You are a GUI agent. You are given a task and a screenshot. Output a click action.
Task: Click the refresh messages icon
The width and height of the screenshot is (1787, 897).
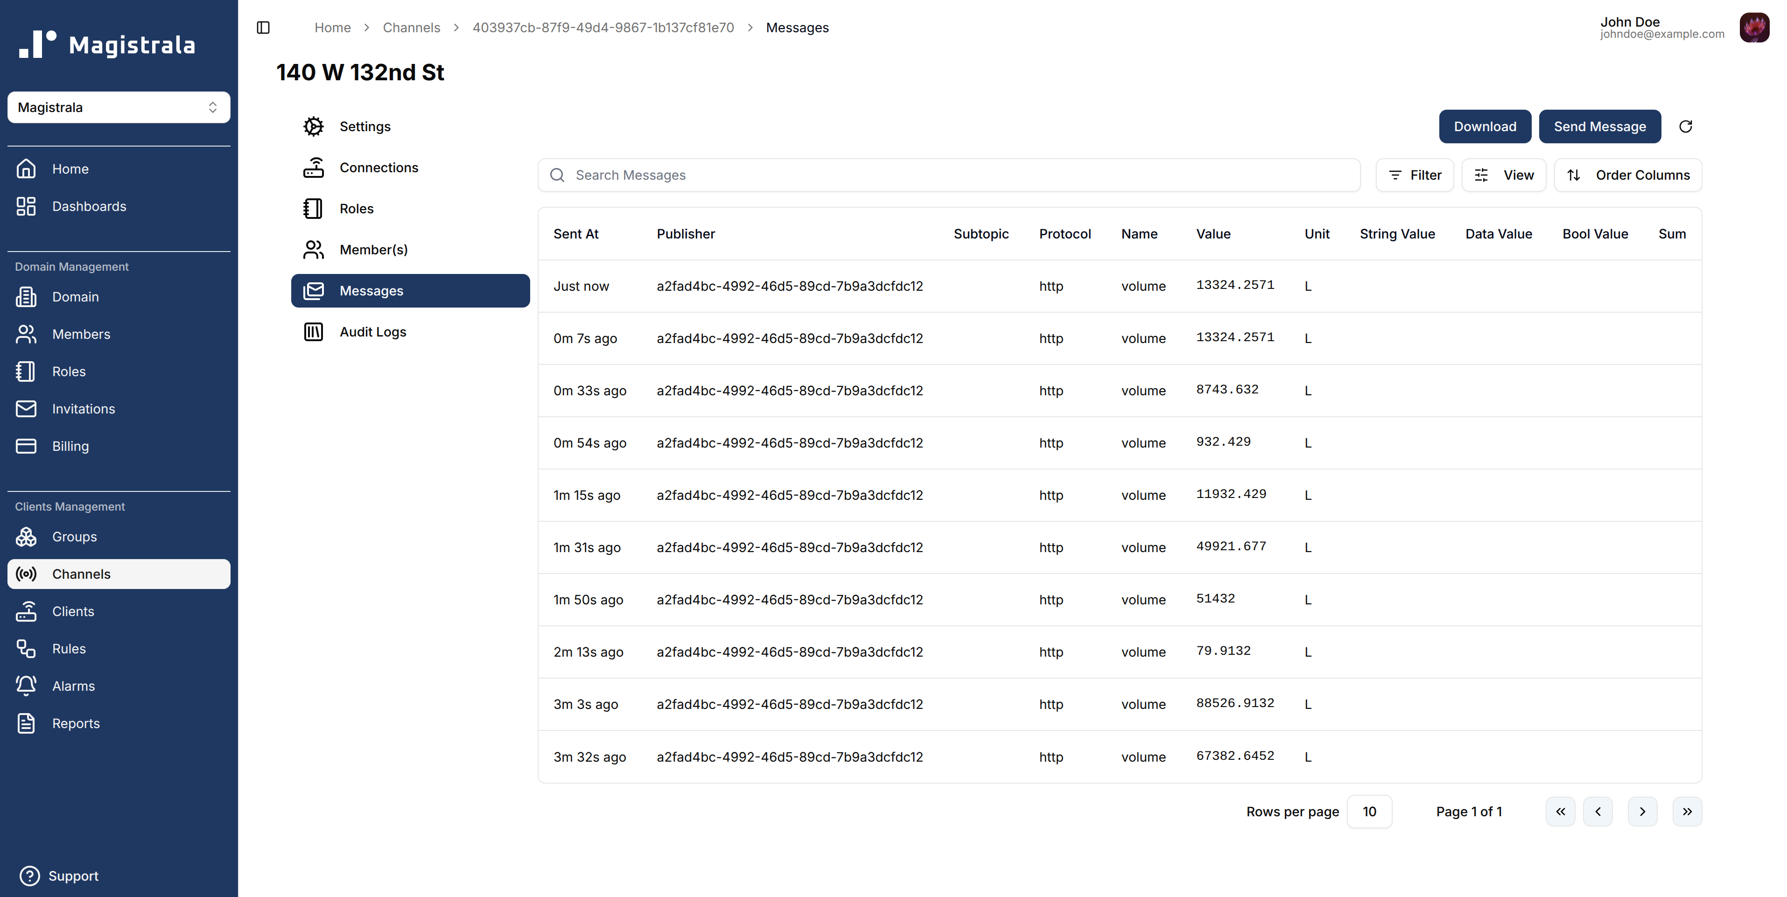(x=1685, y=126)
